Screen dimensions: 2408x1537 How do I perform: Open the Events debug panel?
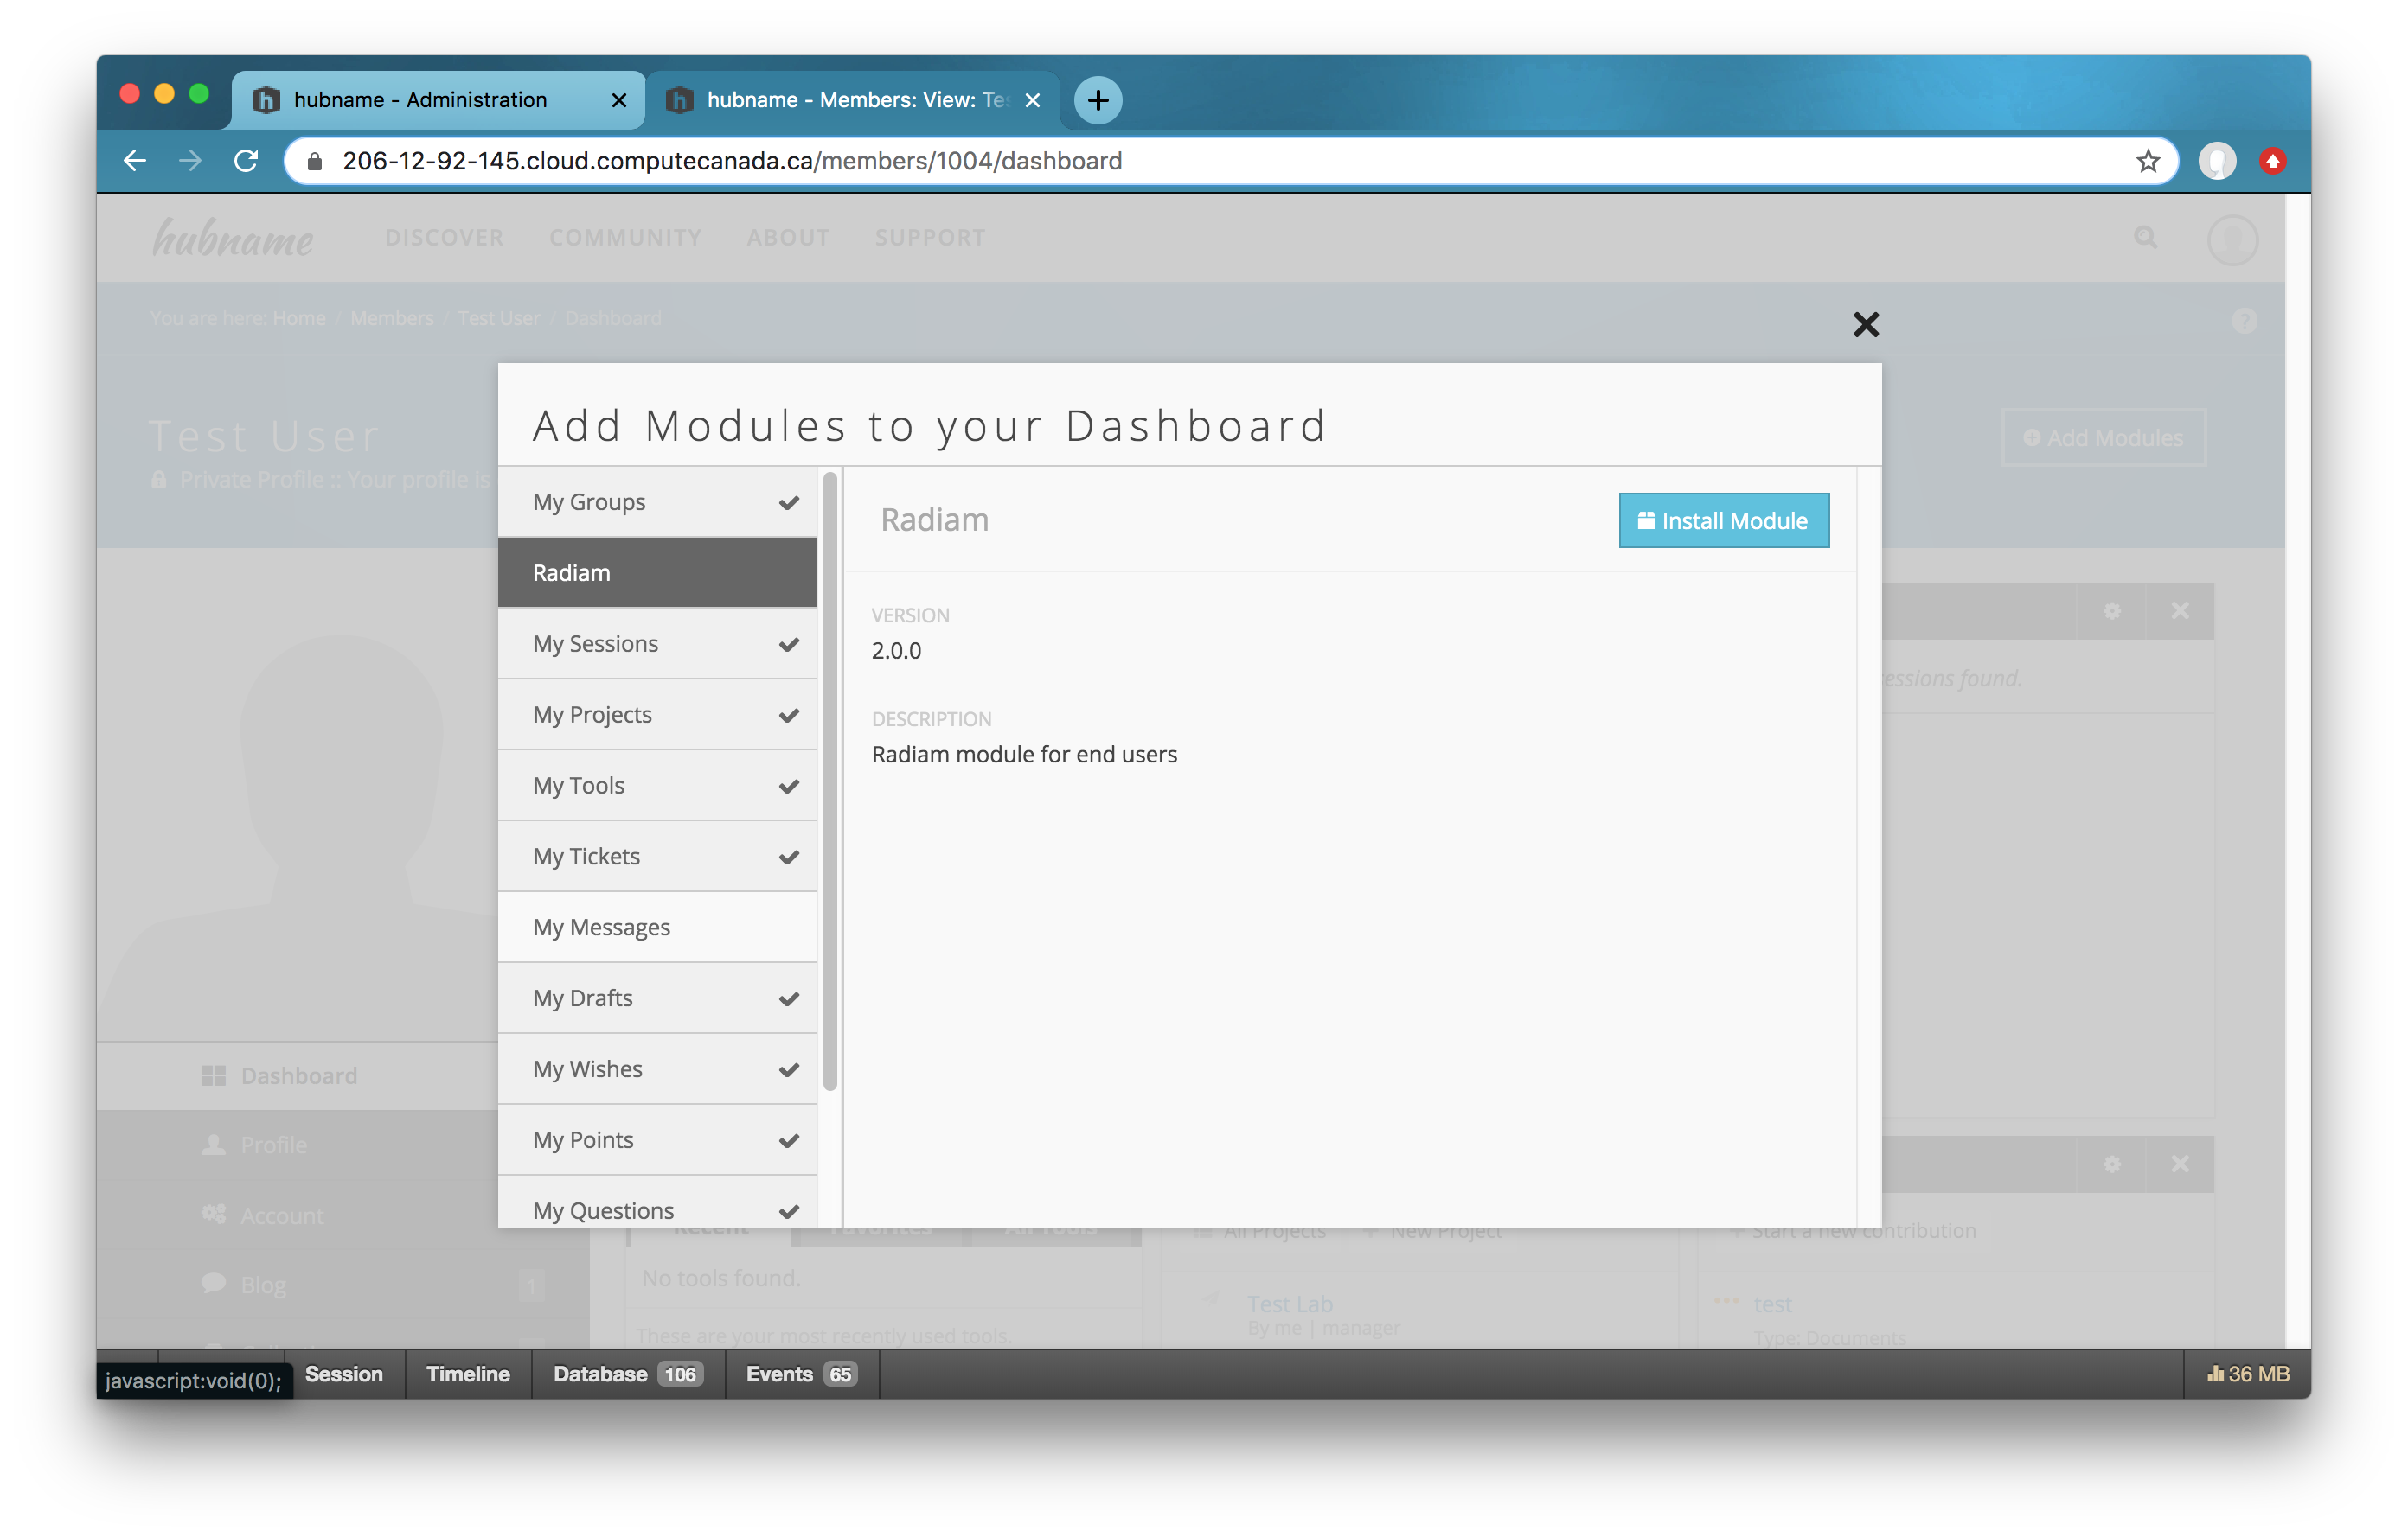(800, 1374)
